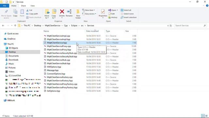The image size is (209, 118).
Task: Navigate to src in breadcrumb
Action: point(82,26)
